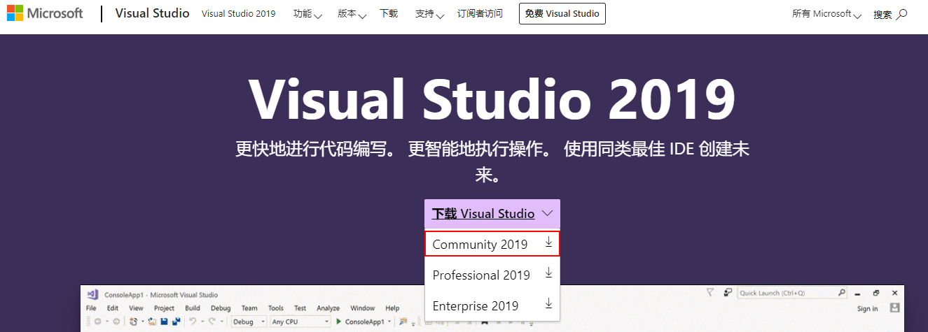The image size is (928, 332).
Task: Click the green Start ConsoleApp1 button
Action: click(x=361, y=322)
